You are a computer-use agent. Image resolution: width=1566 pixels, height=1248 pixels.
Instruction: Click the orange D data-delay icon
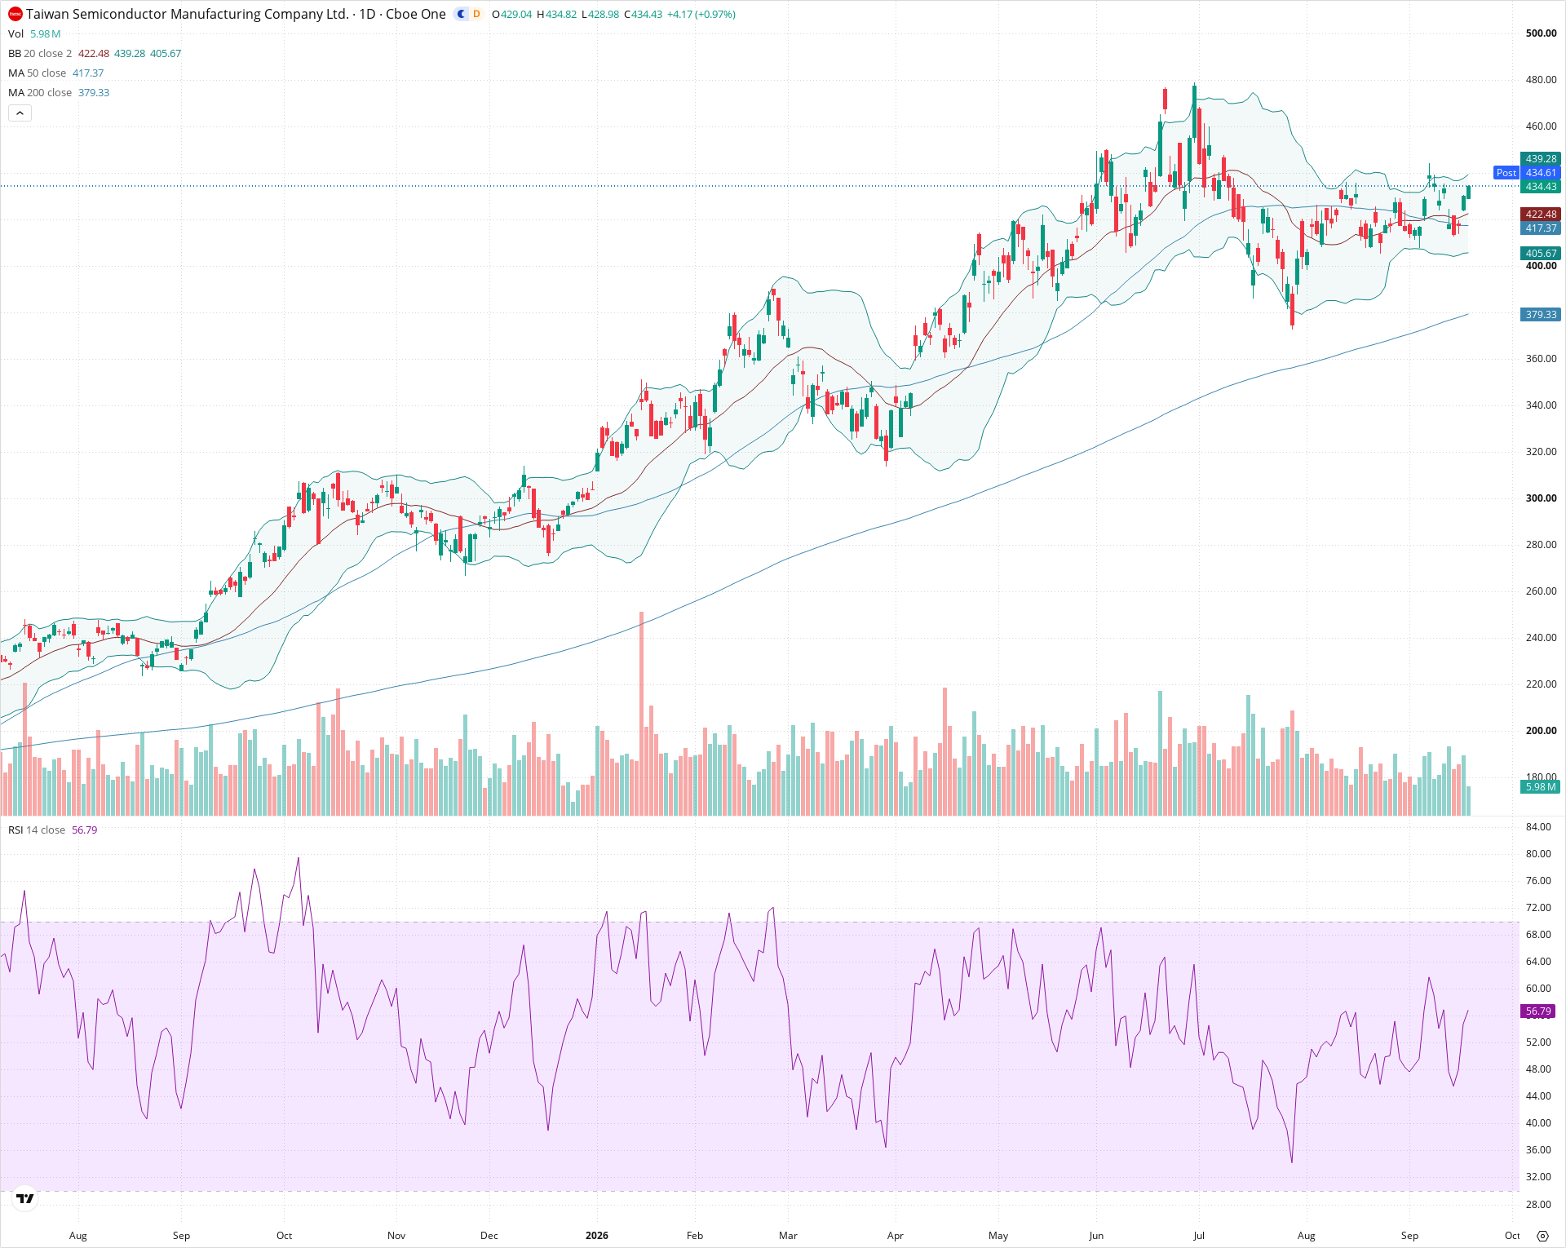(x=476, y=14)
